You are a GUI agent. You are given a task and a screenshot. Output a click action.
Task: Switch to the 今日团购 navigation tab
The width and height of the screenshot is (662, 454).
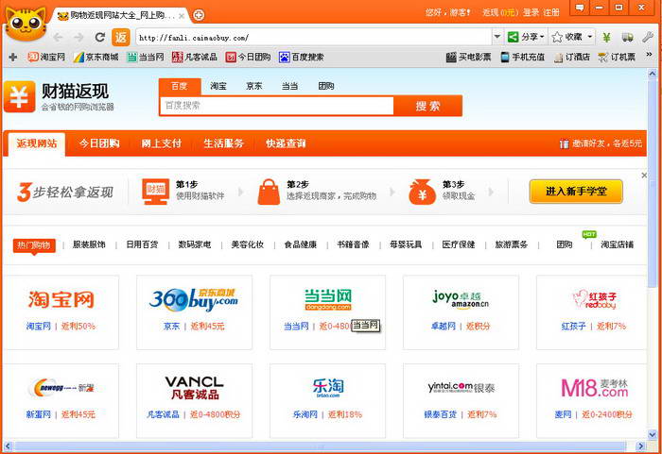pos(98,143)
